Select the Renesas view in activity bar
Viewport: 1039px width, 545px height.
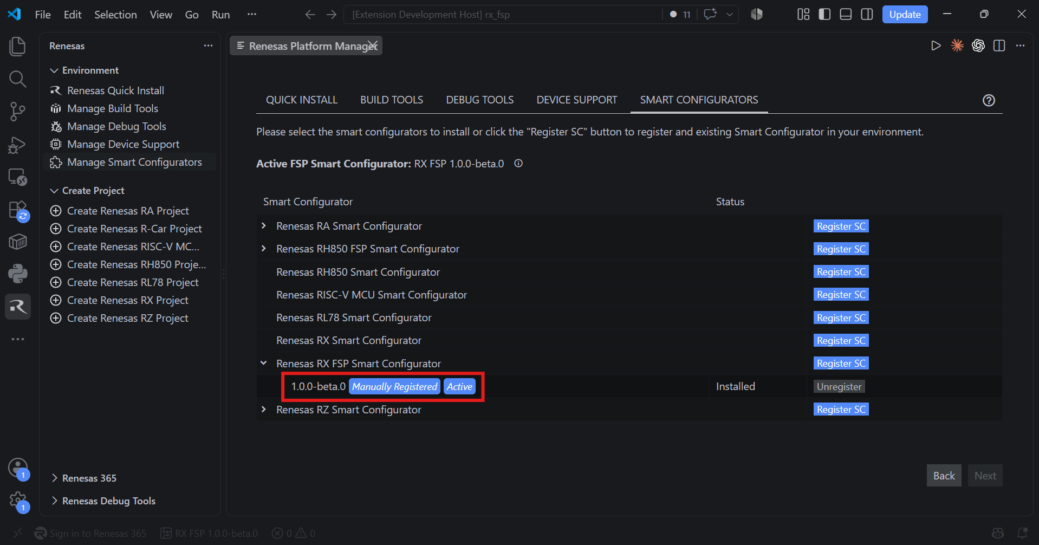pyautogui.click(x=17, y=307)
